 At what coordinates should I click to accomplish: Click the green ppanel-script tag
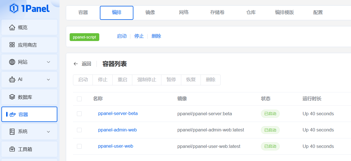[x=84, y=37]
